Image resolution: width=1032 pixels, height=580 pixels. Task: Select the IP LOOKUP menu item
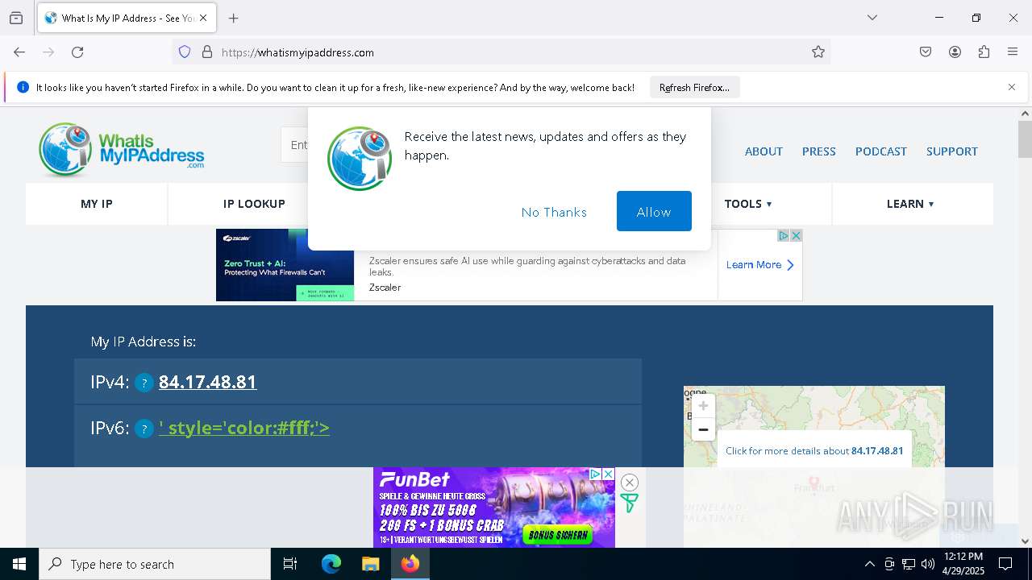(x=254, y=204)
